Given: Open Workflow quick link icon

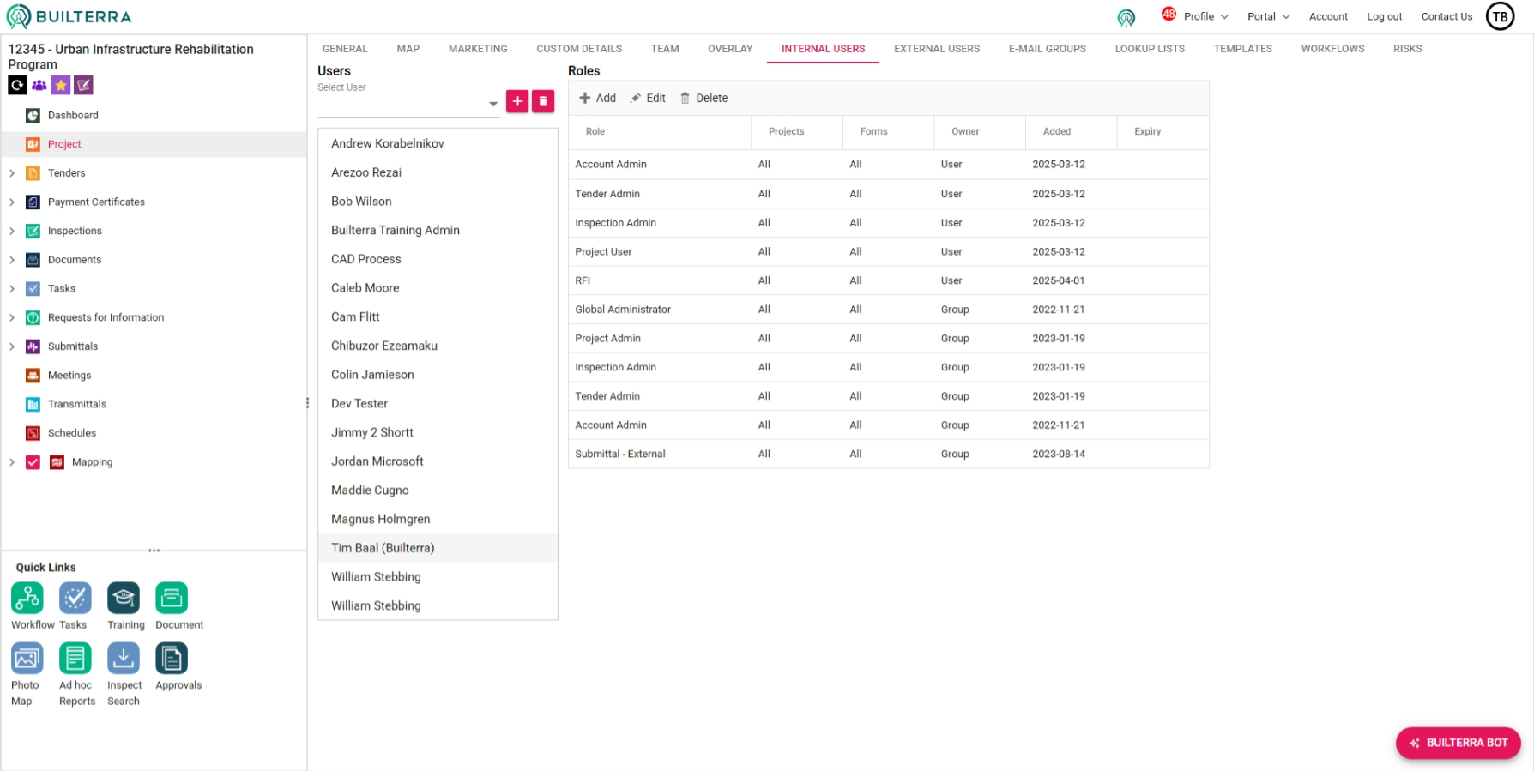Looking at the screenshot, I should tap(27, 598).
